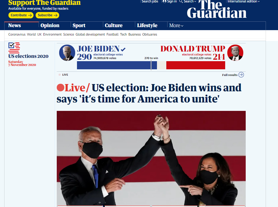The image size is (278, 207).
Task: Expand the Search dropdown chevron
Action: [195, 2]
